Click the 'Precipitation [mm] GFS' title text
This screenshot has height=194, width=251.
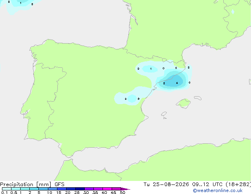pos(32,184)
